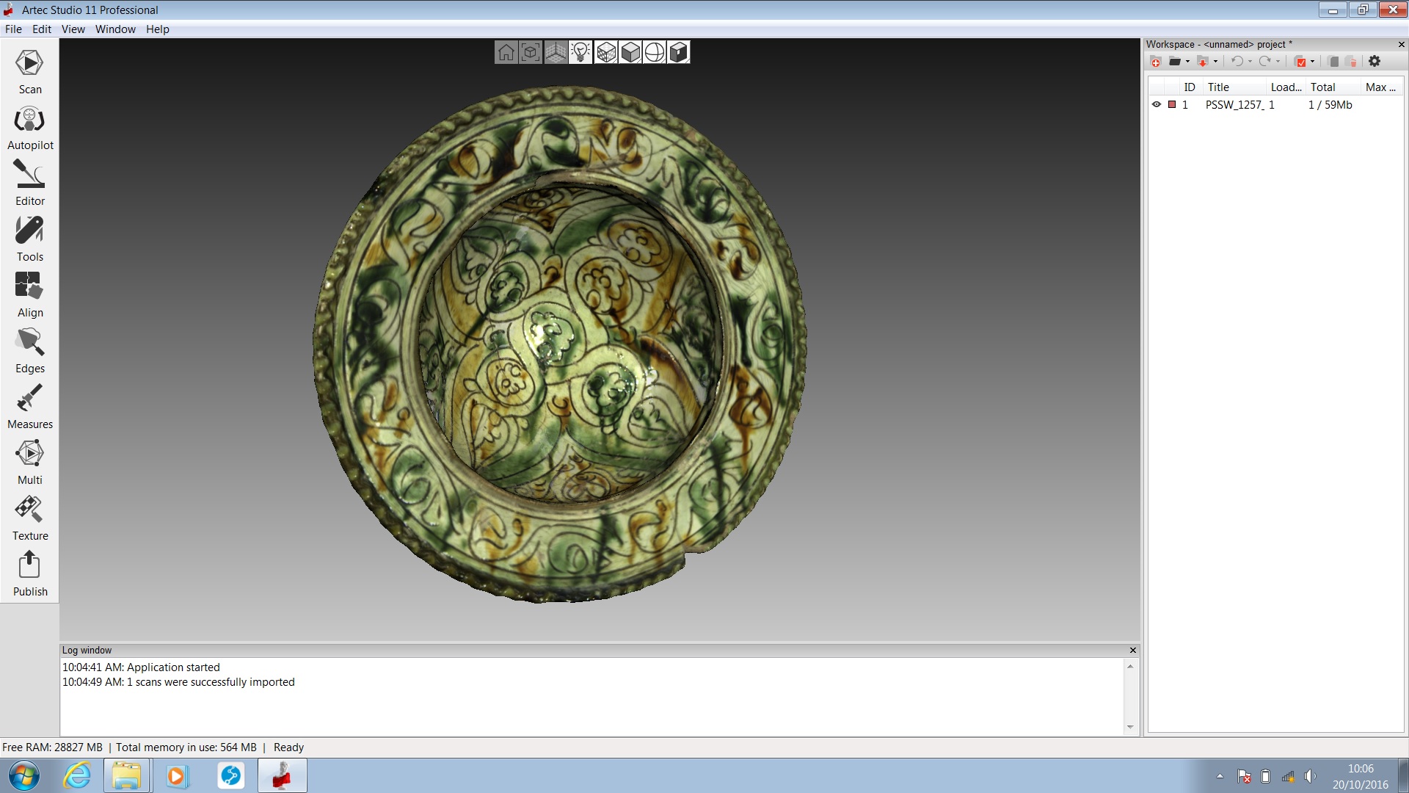
Task: Expand the import/save project dropdown arrow
Action: pyautogui.click(x=1215, y=62)
